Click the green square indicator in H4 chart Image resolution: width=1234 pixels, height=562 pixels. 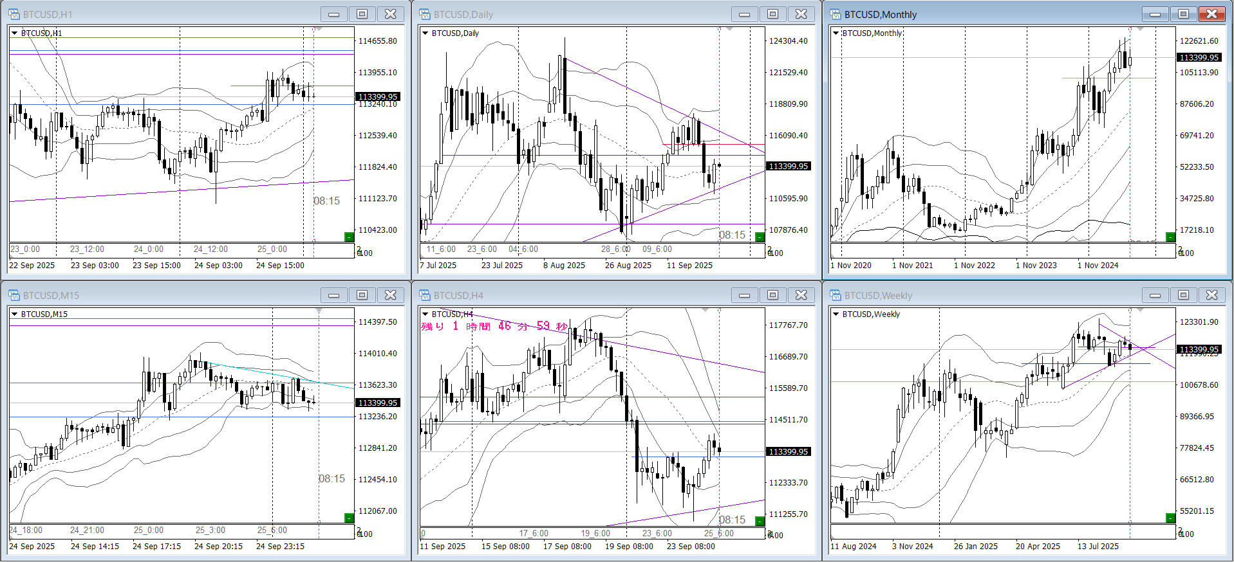(x=760, y=521)
